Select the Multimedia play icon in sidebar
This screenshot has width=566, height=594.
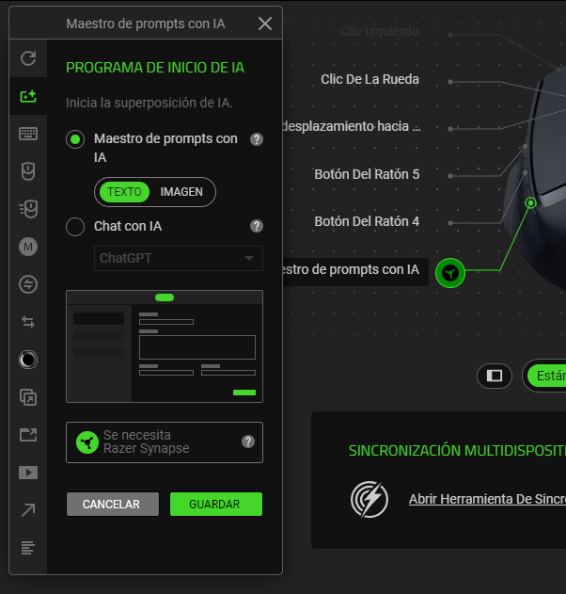28,473
